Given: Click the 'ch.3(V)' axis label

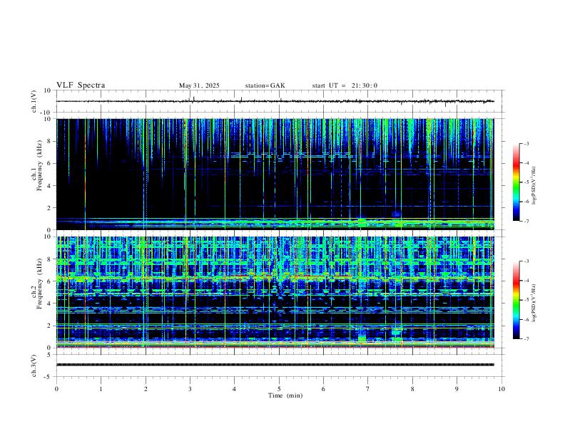Looking at the screenshot, I should 34,365.
